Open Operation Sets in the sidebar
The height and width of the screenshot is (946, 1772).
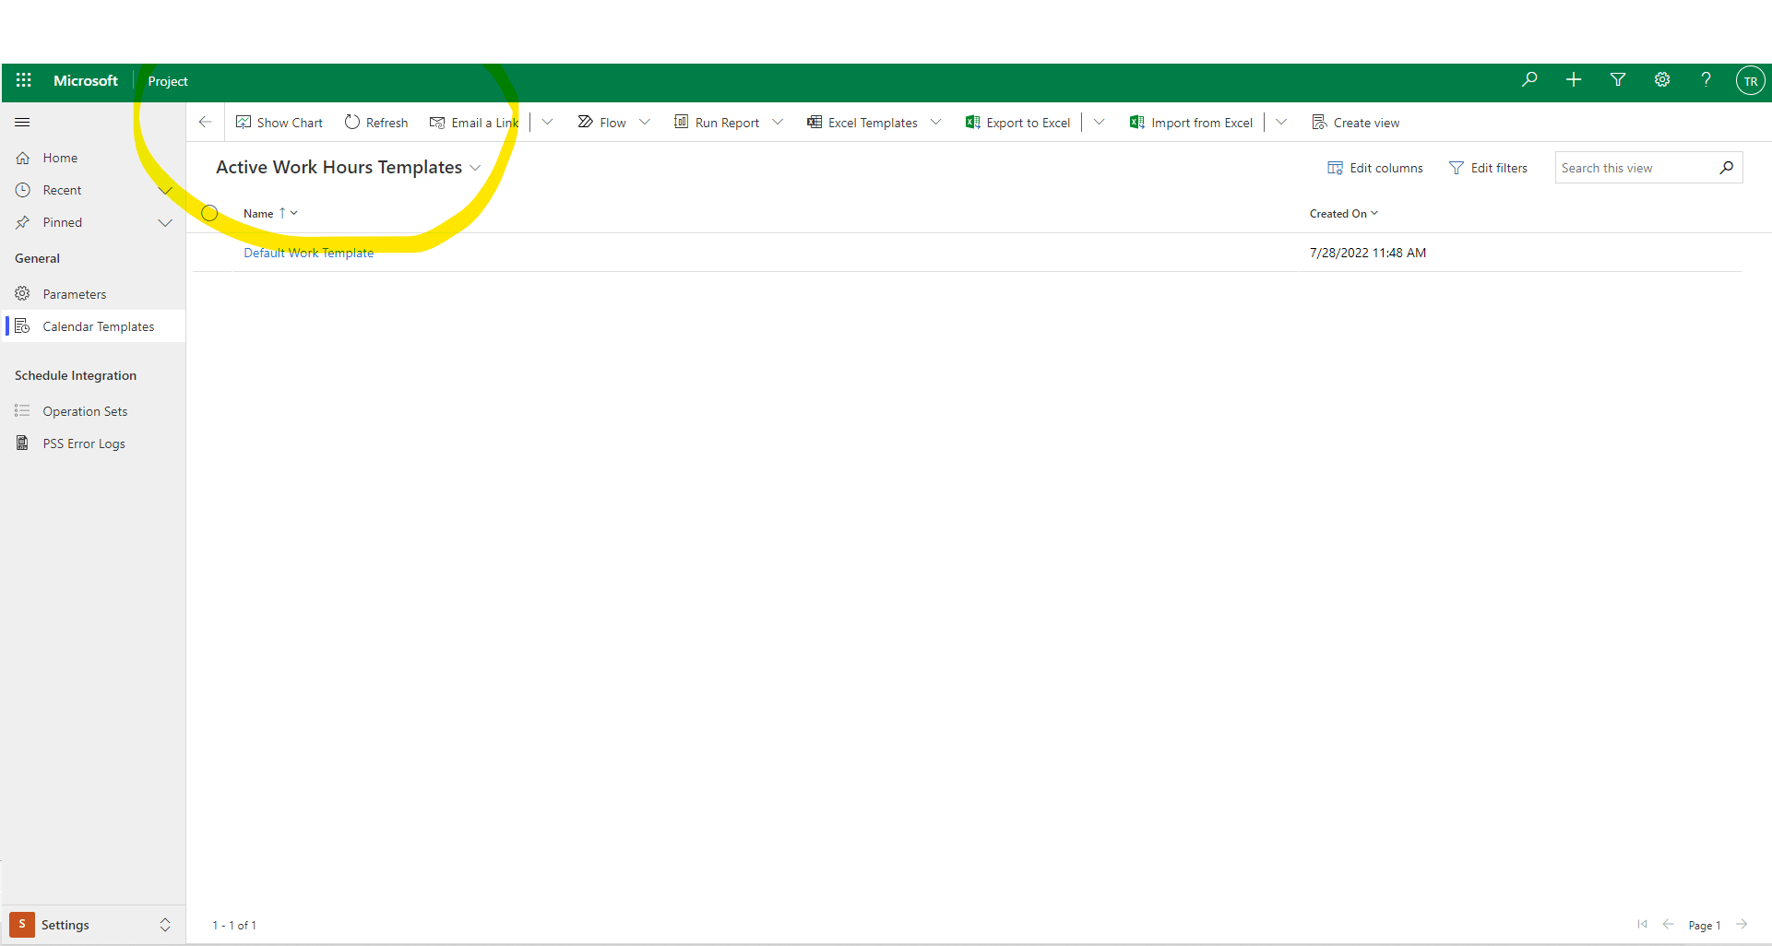click(85, 411)
